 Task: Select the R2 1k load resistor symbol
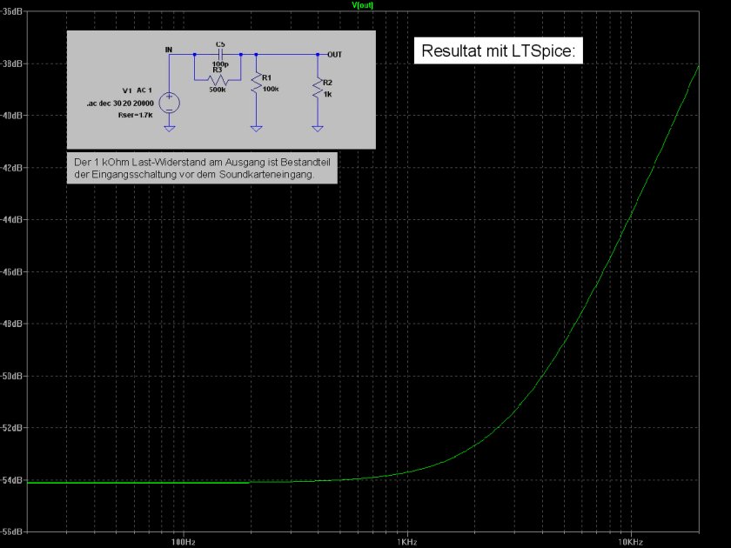[x=318, y=88]
